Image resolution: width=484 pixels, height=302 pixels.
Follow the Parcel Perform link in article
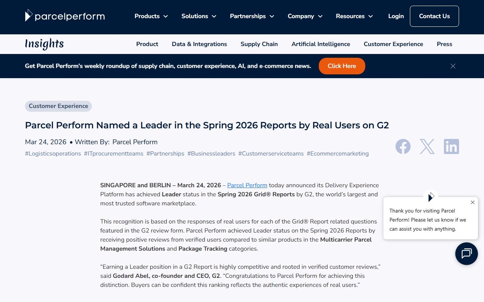coord(247,185)
